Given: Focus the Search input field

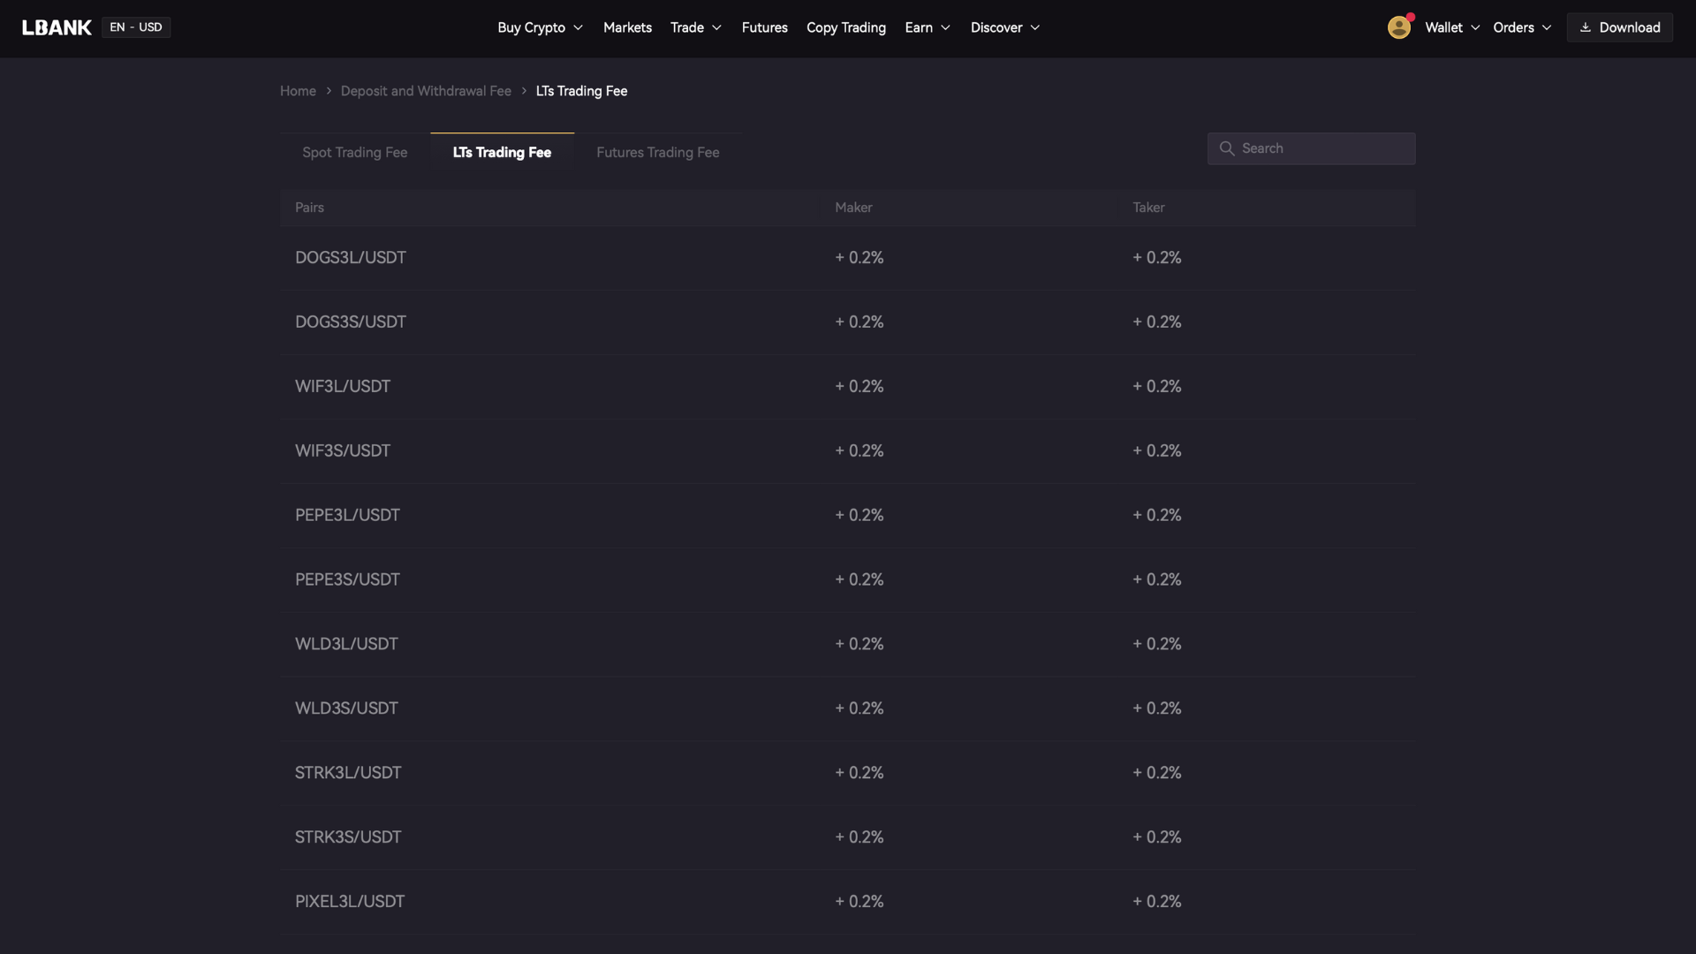Looking at the screenshot, I should click(1311, 148).
